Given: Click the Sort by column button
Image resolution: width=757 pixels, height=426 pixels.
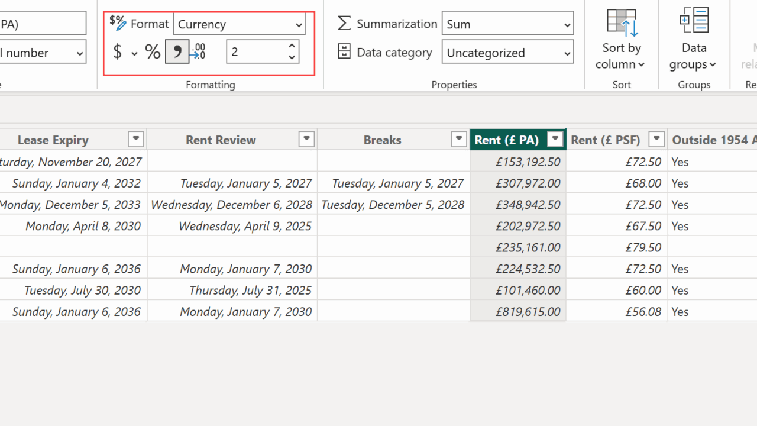Looking at the screenshot, I should tap(621, 40).
